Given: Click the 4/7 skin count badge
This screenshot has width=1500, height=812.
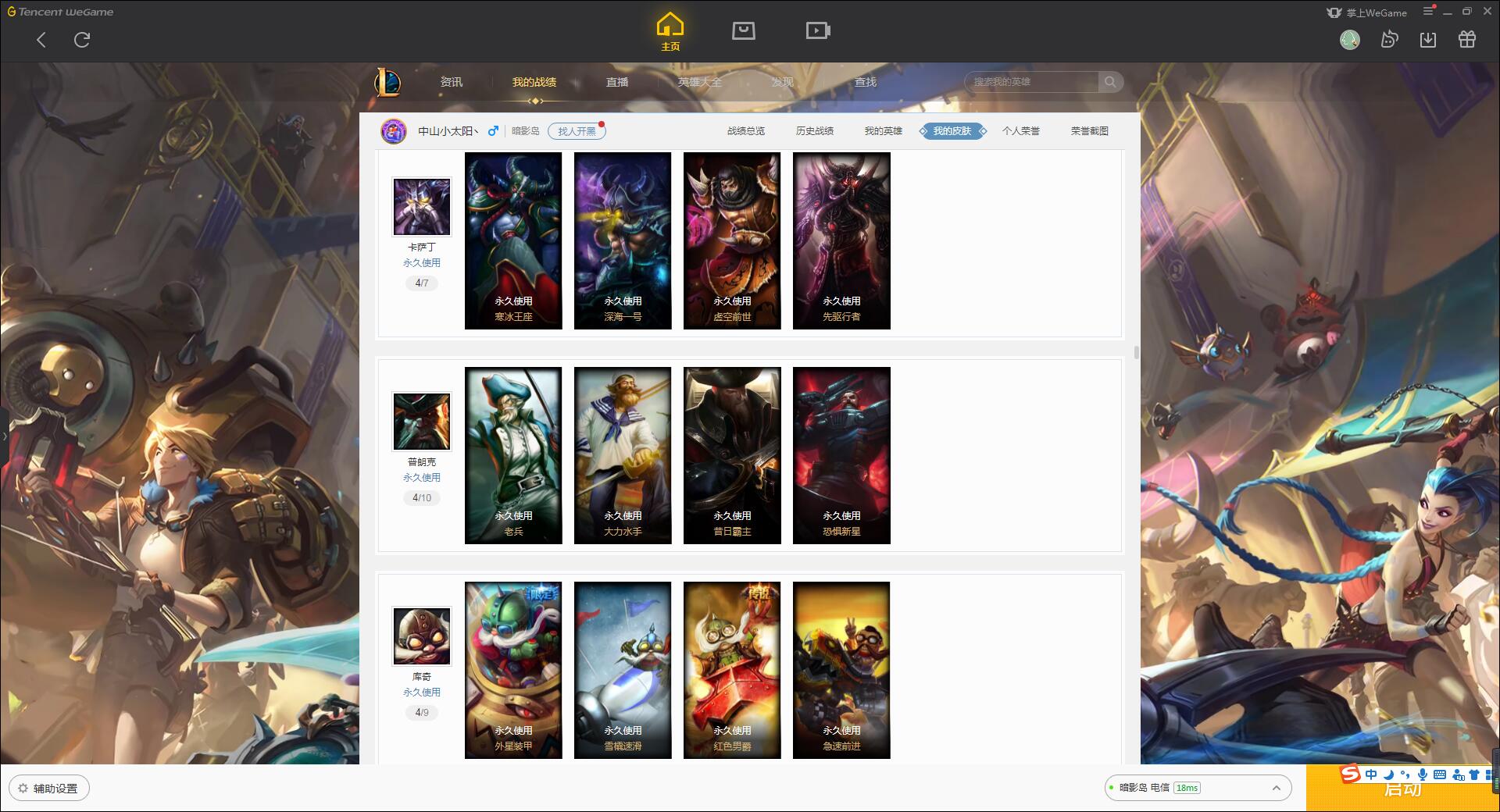Looking at the screenshot, I should pyautogui.click(x=422, y=283).
